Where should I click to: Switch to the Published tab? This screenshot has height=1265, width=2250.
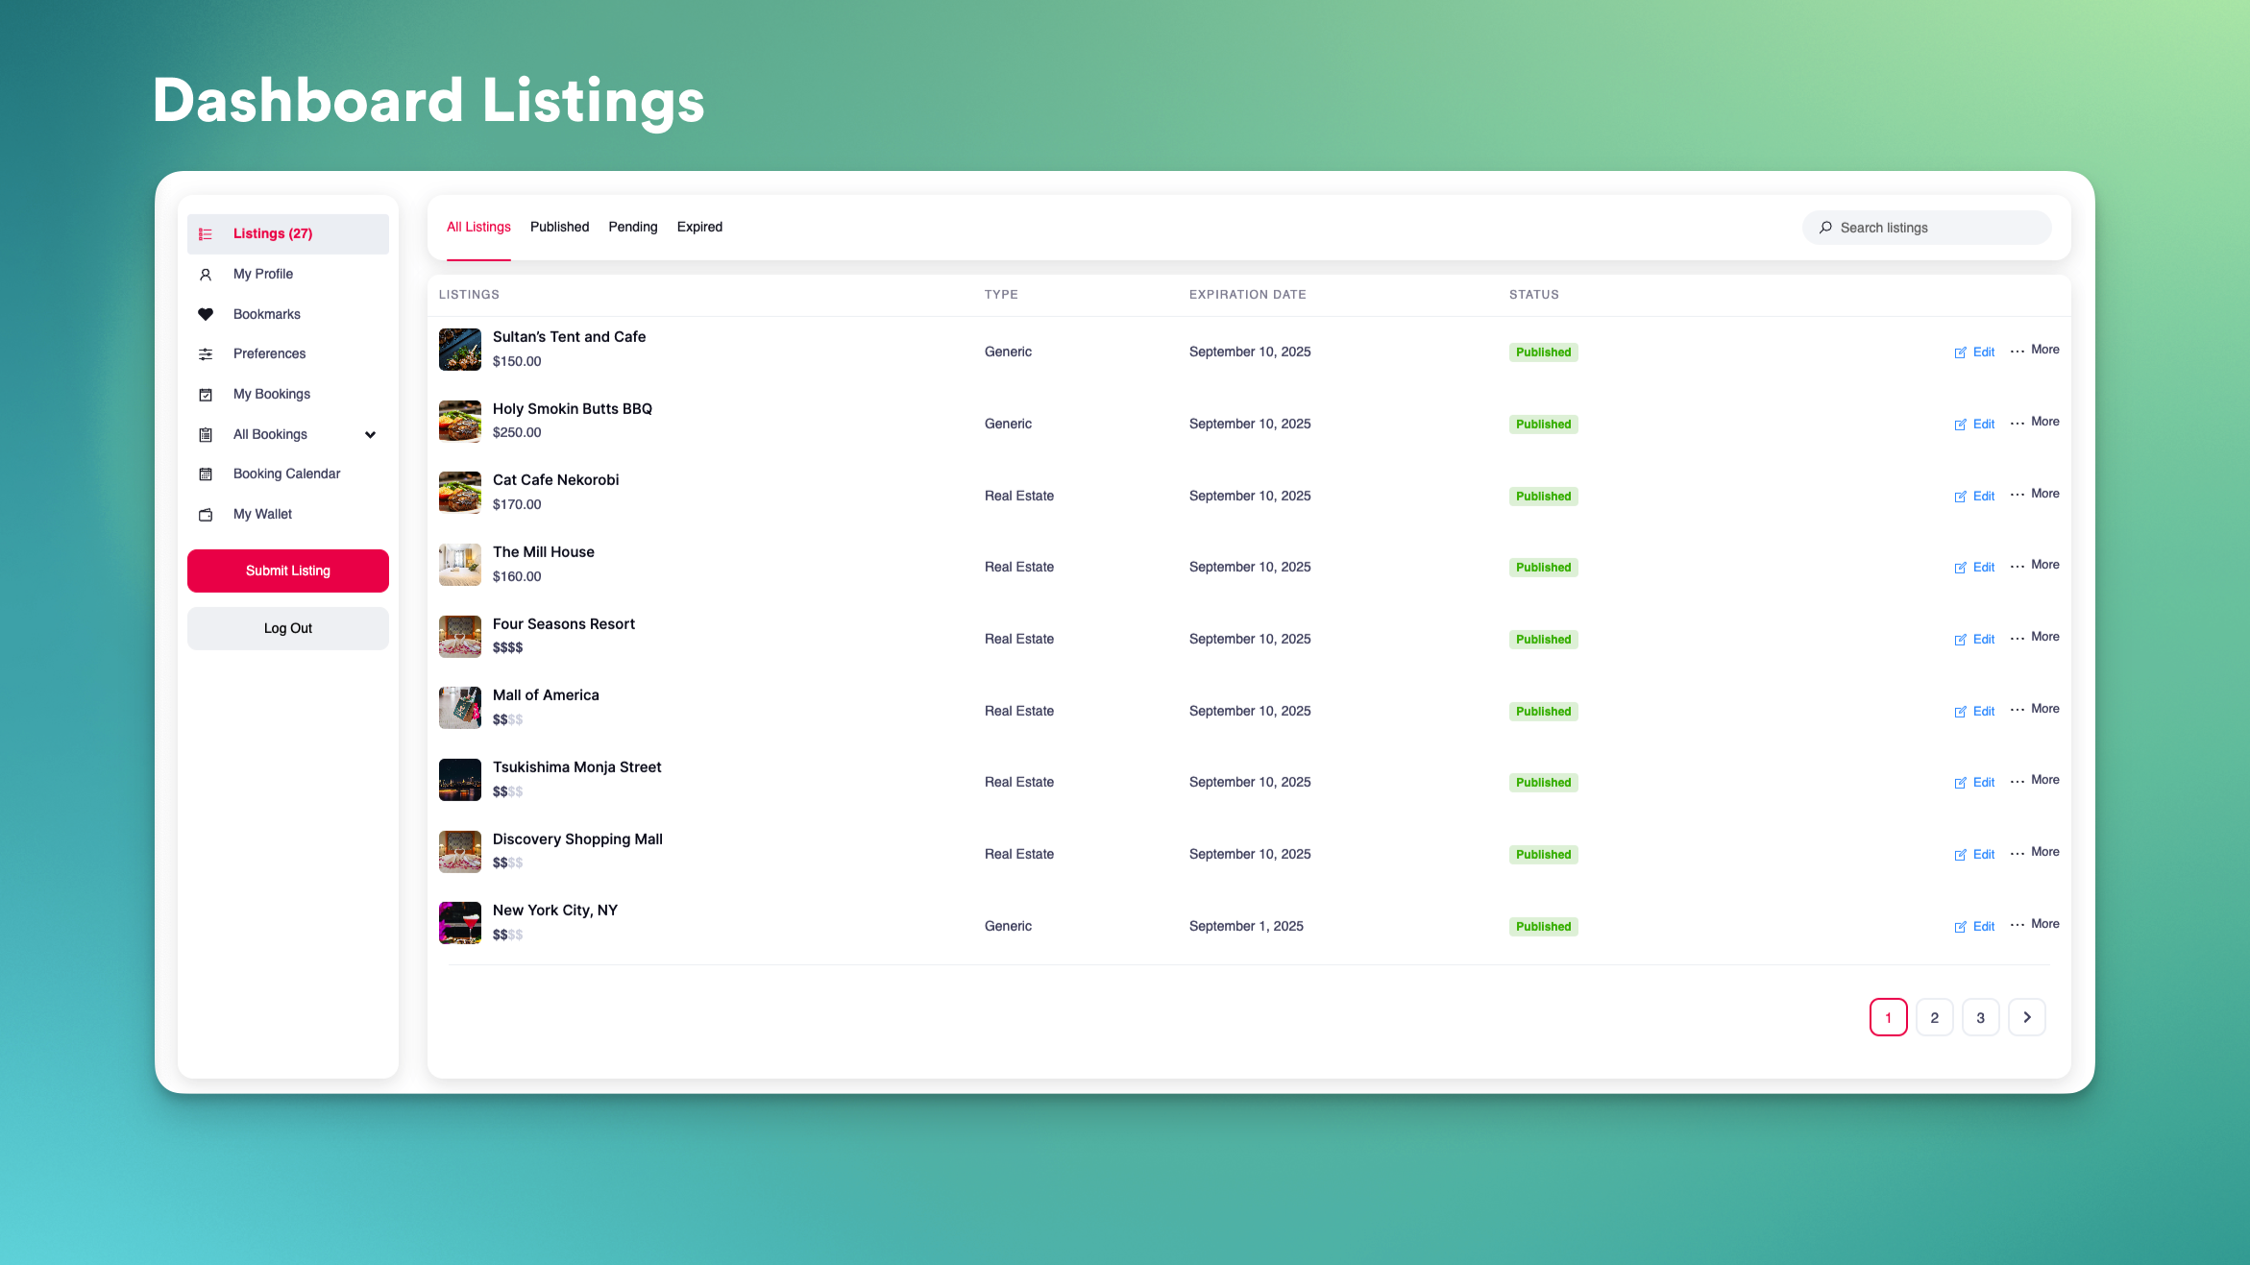559,228
